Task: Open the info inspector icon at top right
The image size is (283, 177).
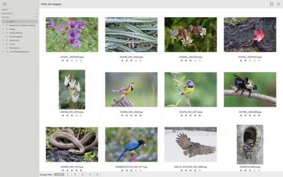Action: 279,4
